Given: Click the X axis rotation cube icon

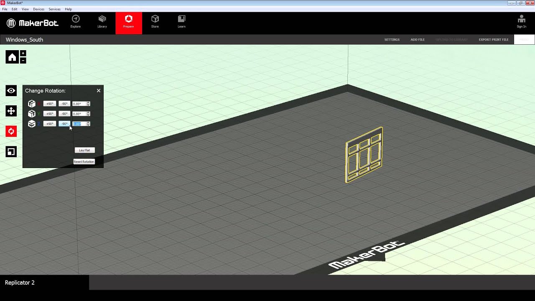Looking at the screenshot, I should click(x=32, y=104).
